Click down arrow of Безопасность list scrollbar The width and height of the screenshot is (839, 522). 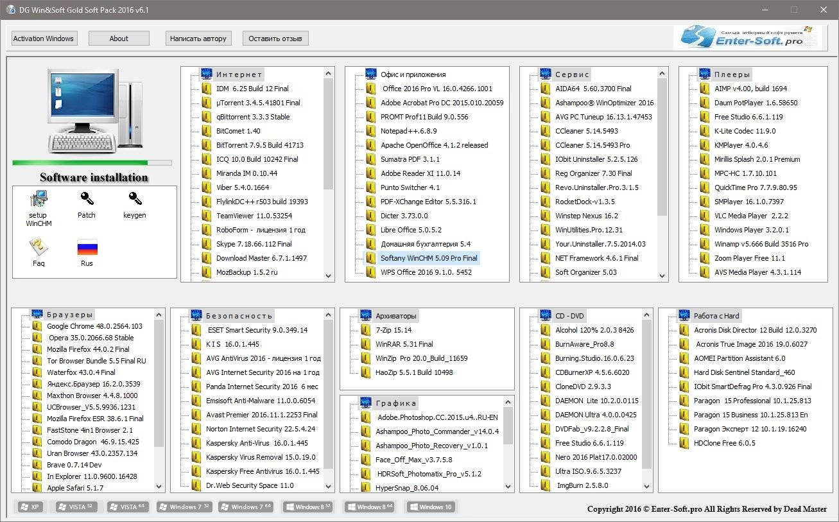[x=329, y=487]
